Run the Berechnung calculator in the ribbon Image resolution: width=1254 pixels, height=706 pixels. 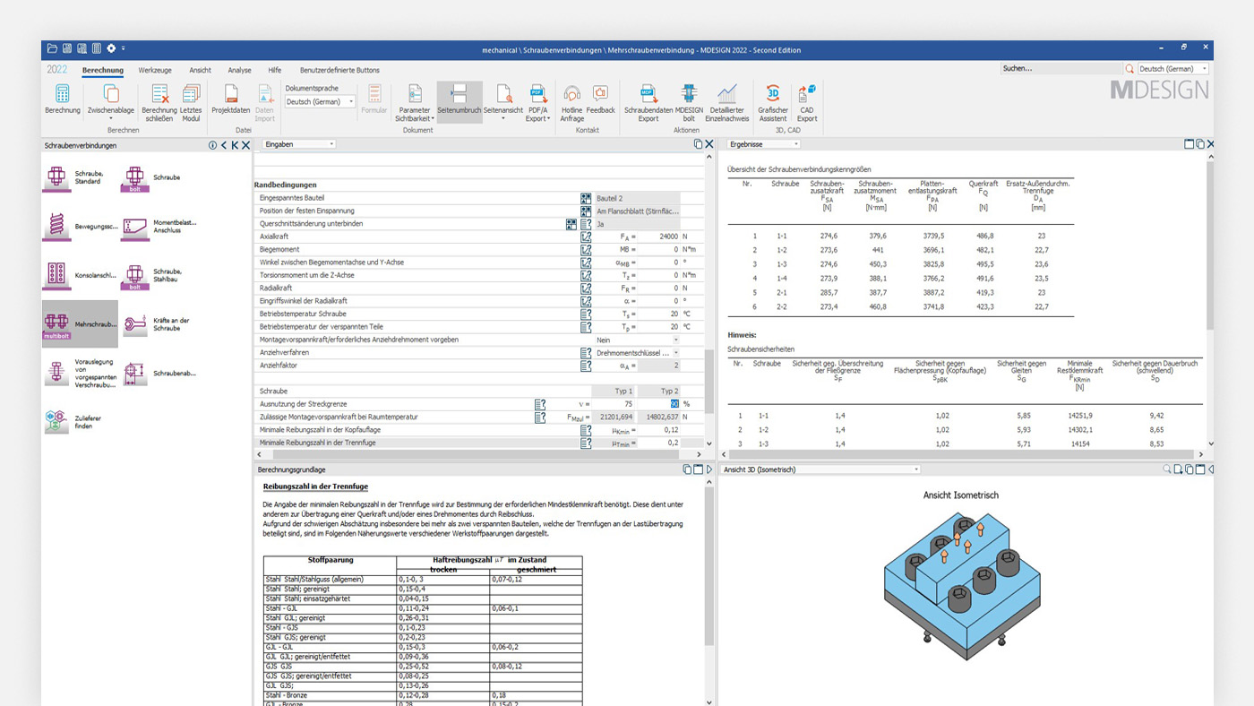(x=63, y=100)
